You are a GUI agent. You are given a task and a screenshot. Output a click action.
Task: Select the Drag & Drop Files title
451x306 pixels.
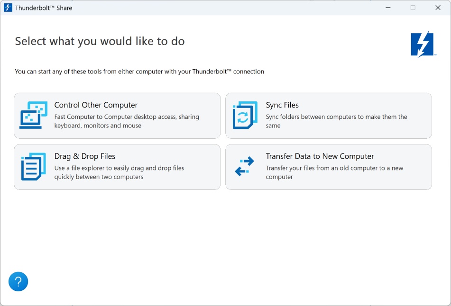point(85,156)
